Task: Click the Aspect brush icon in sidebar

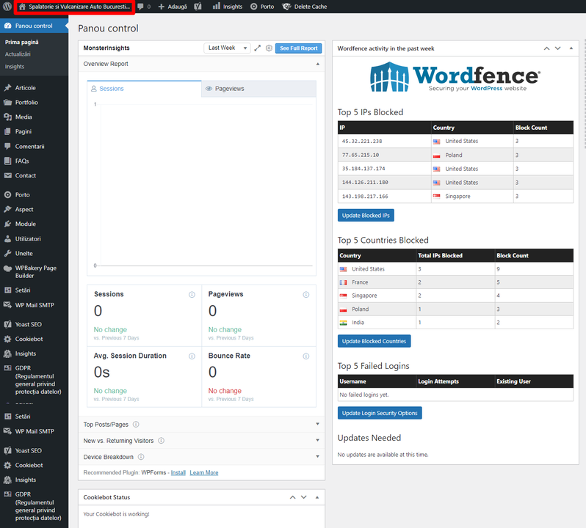Action: pyautogui.click(x=7, y=209)
